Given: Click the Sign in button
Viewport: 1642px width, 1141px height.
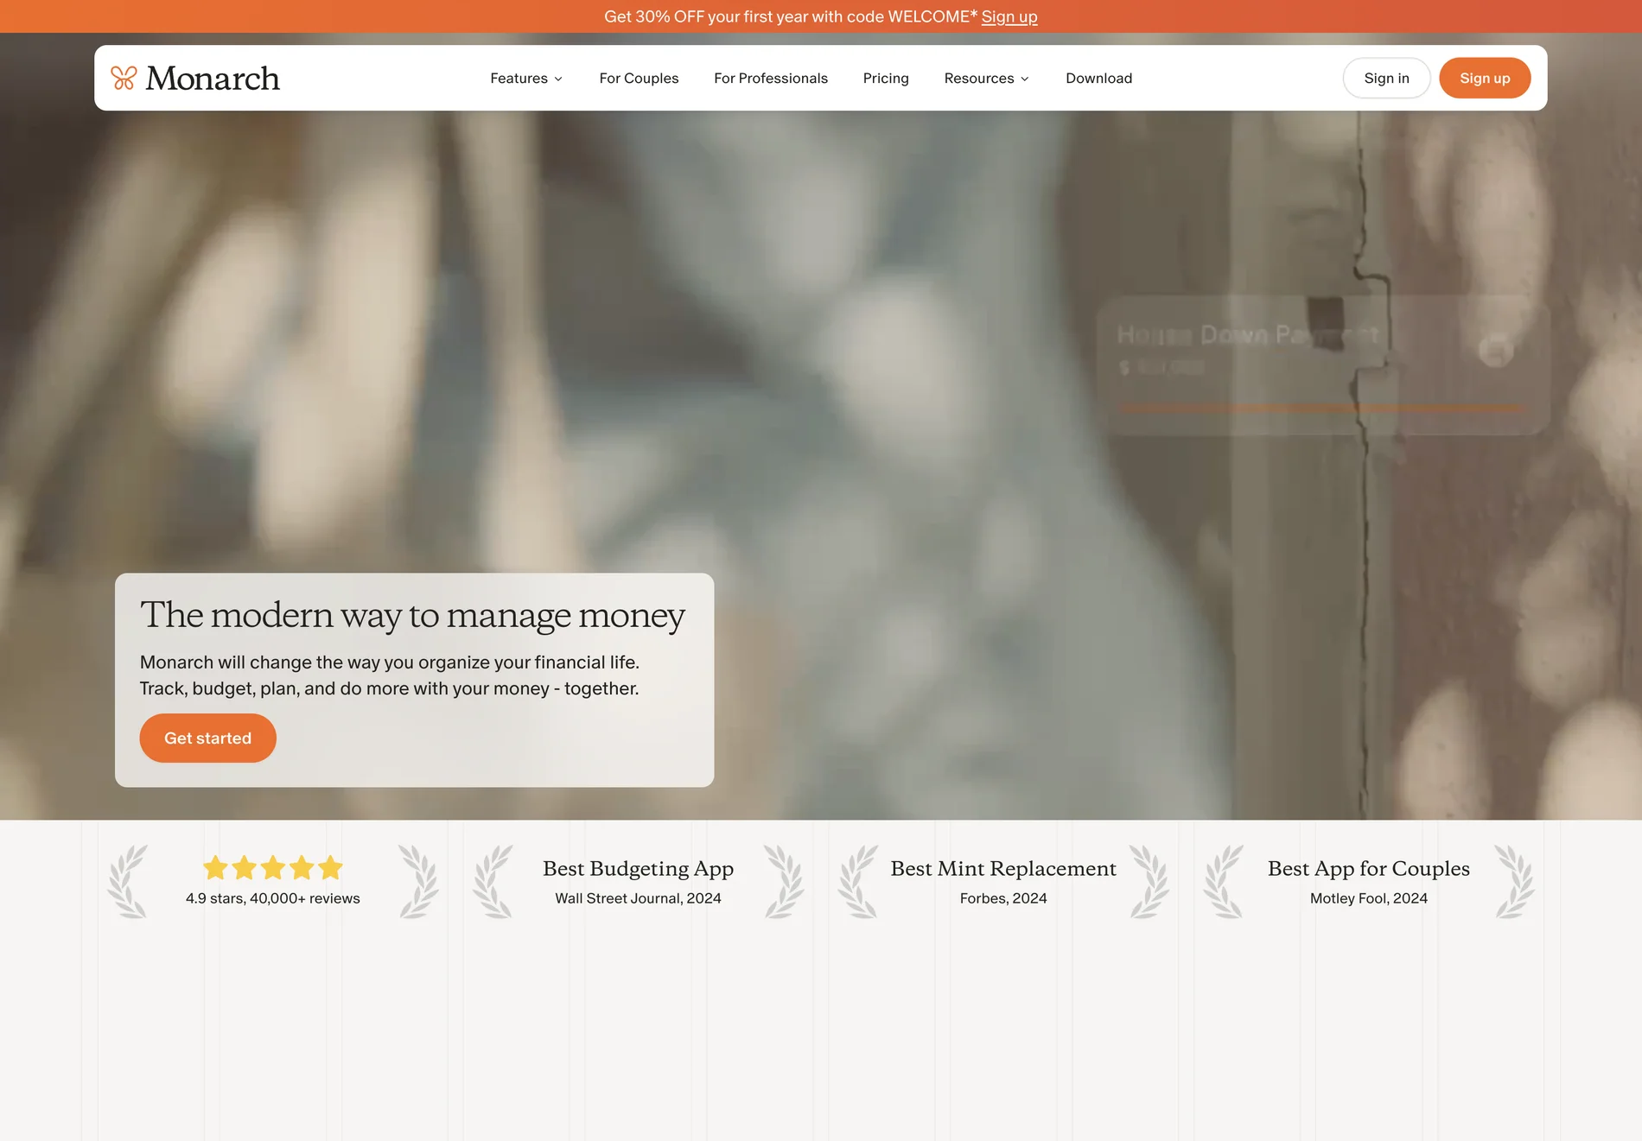Looking at the screenshot, I should point(1386,79).
